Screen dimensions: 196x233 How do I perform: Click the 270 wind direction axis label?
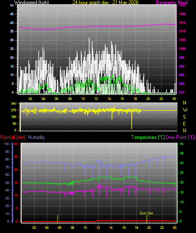pos(13,110)
